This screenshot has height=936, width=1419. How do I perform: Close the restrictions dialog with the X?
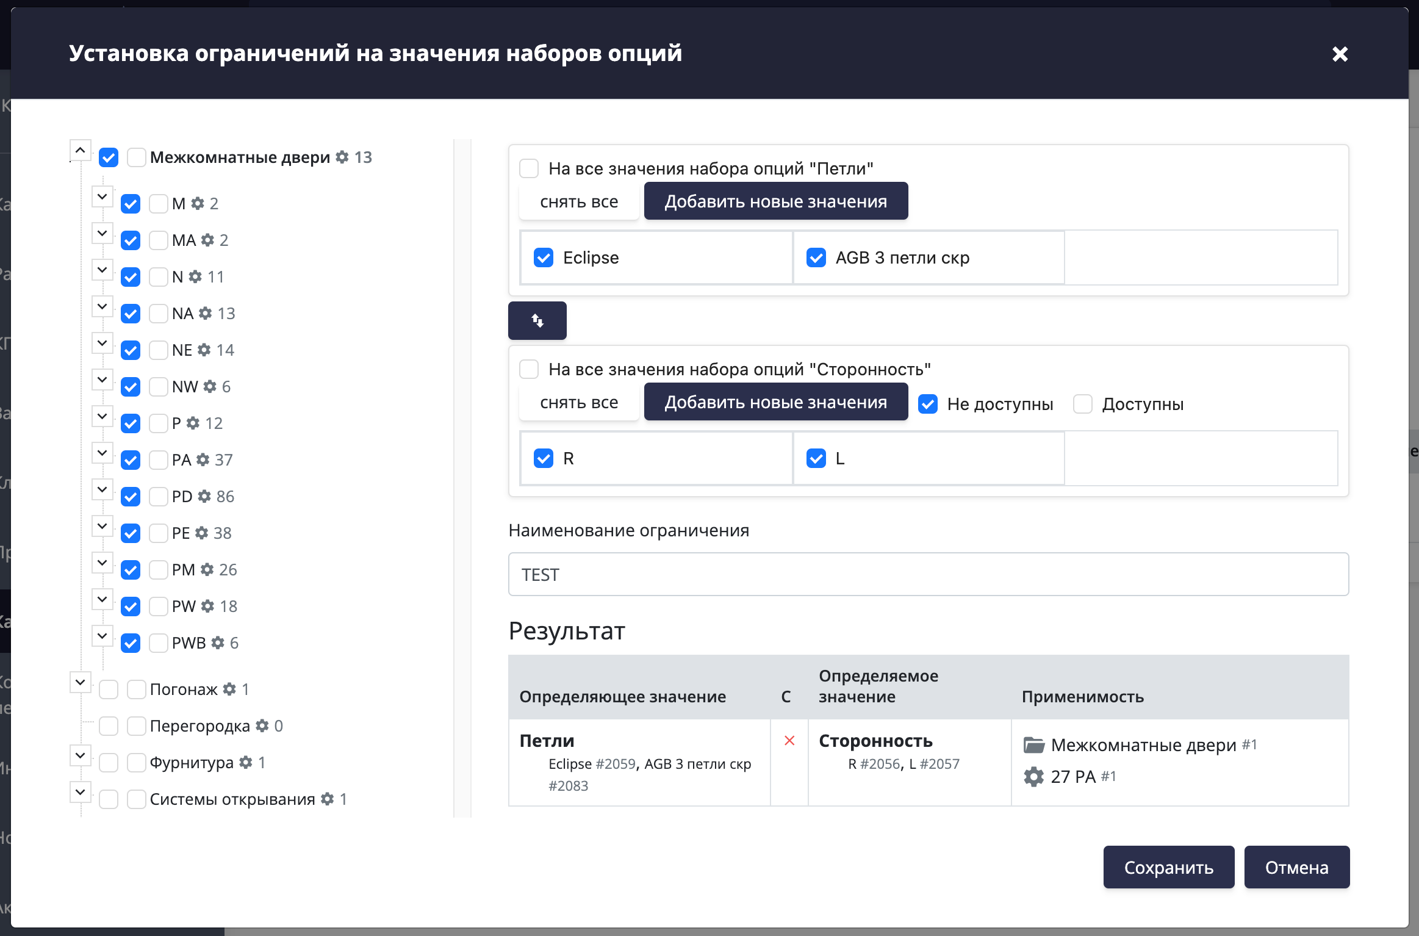(1340, 54)
